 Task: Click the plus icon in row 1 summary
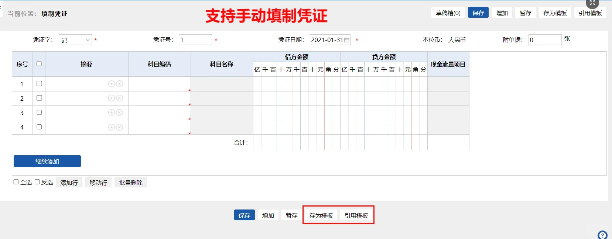coord(111,84)
